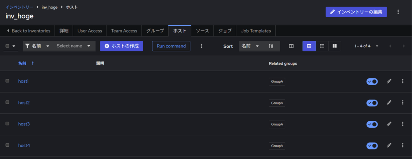412x159 pixels.
Task: Open the toolbar kebab menu beside Run command
Action: (202, 46)
